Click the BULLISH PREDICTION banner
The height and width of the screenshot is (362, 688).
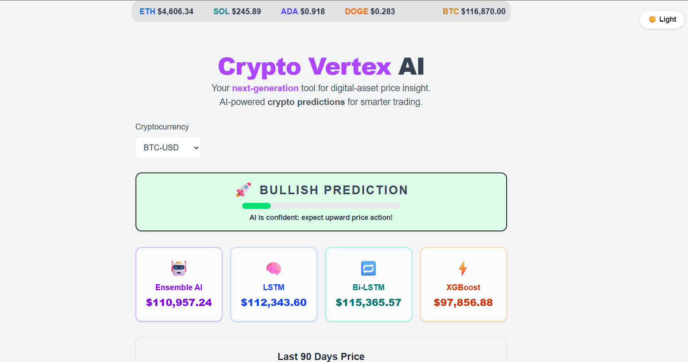(x=321, y=201)
